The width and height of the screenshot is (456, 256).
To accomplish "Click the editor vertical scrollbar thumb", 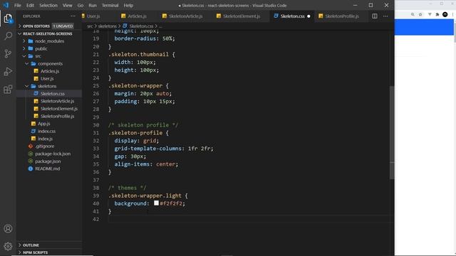I will coord(392,132).
